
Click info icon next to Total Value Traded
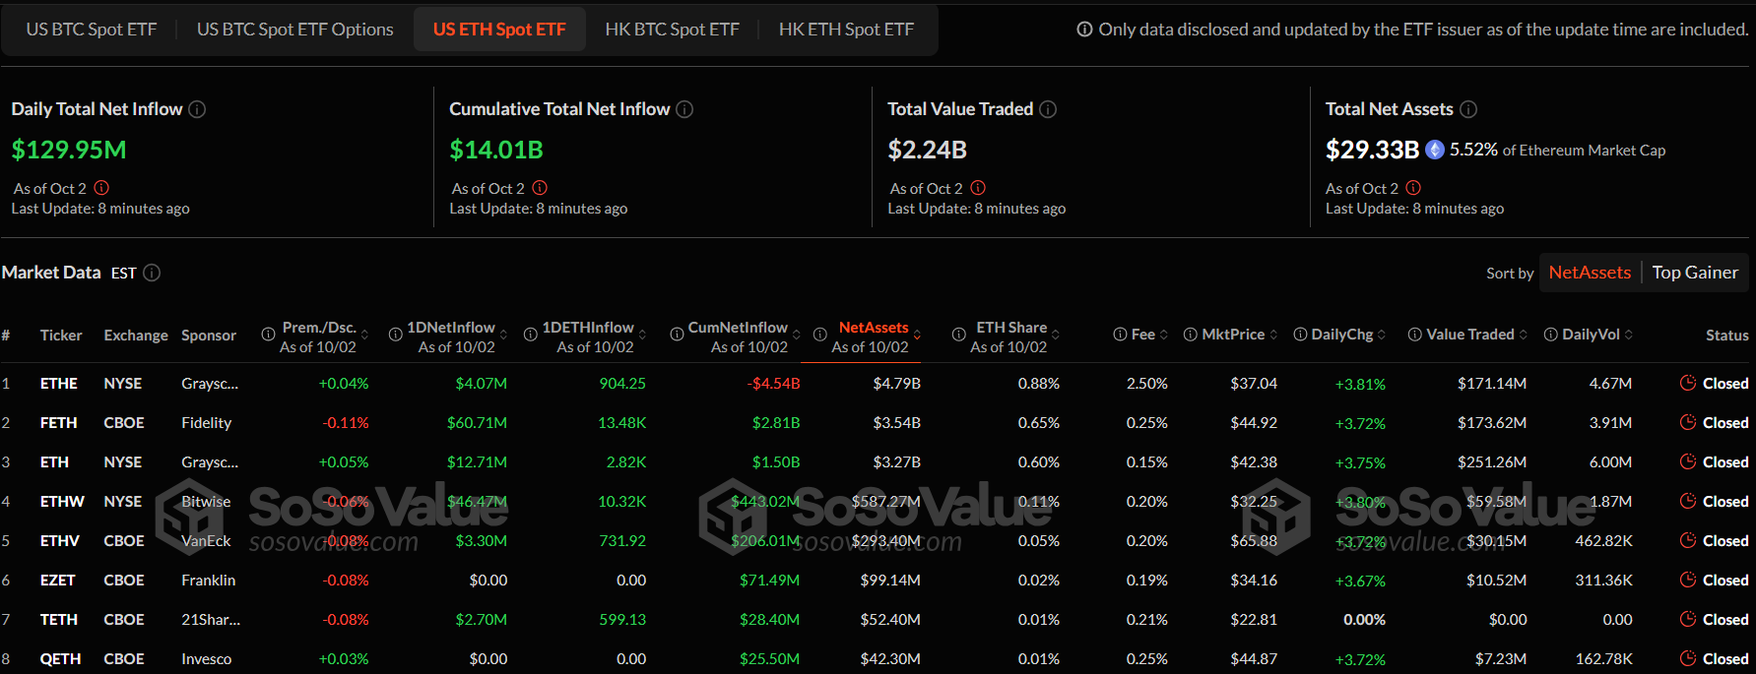[1048, 109]
